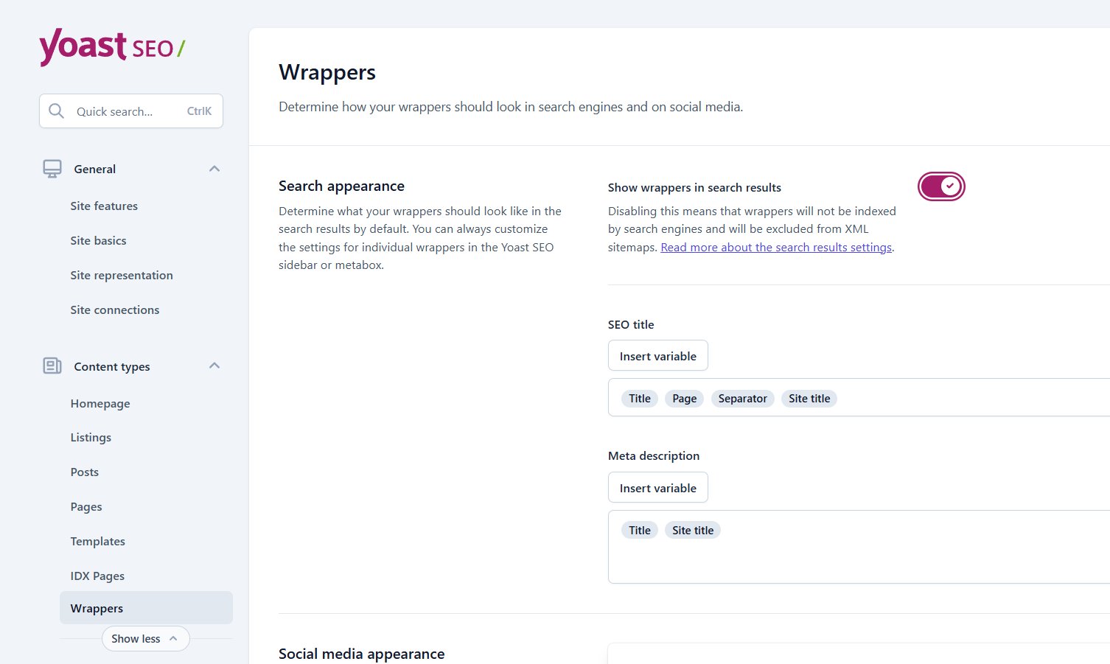Collapse the General section chevron
This screenshot has width=1110, height=664.
[214, 169]
